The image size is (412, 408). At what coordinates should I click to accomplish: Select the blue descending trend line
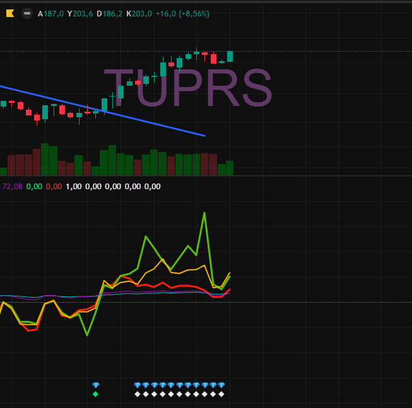[102, 110]
